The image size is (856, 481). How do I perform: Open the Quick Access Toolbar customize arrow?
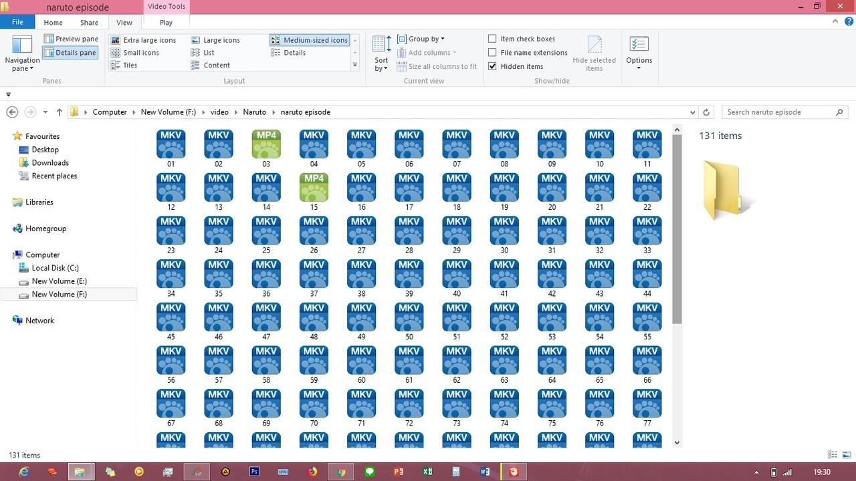pyautogui.click(x=8, y=94)
